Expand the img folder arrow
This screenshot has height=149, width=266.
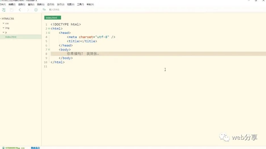pyautogui.click(x=3, y=28)
